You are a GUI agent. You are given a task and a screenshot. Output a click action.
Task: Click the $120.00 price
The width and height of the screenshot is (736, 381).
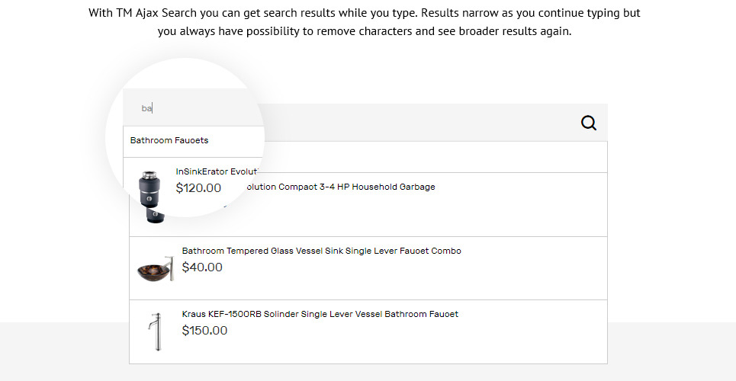(x=198, y=188)
